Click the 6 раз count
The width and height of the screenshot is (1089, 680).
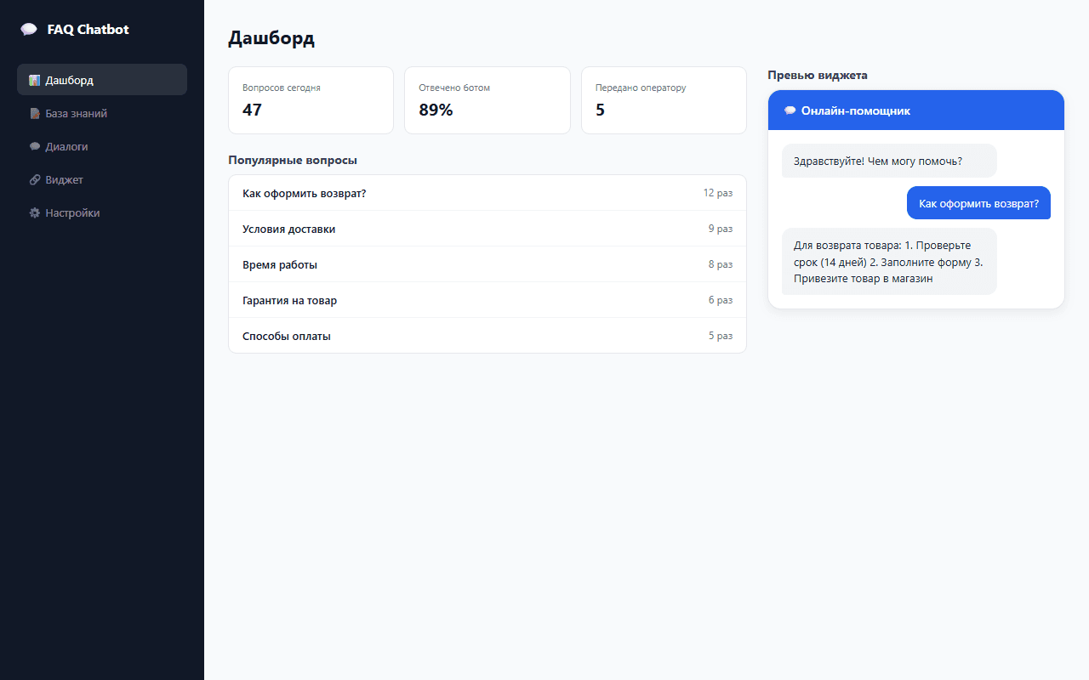(721, 300)
